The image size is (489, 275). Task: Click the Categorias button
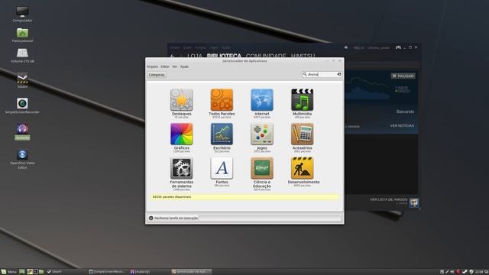pos(157,75)
